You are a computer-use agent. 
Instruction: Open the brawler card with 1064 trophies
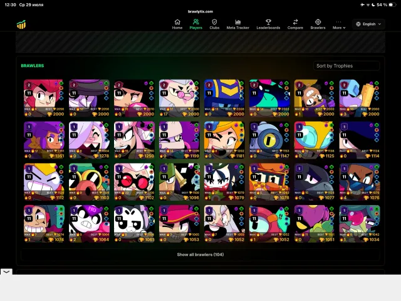pos(89,224)
